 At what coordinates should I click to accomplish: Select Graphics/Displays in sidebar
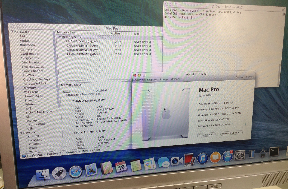pyautogui.click(x=36, y=79)
